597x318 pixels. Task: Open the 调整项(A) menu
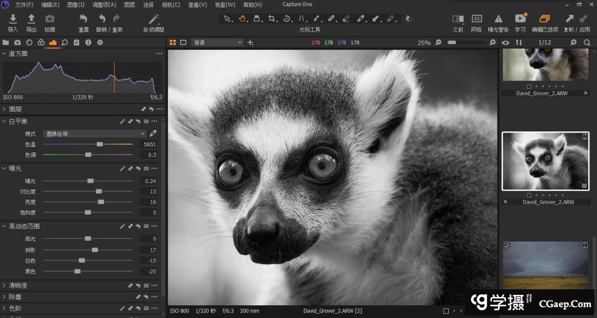pyautogui.click(x=104, y=4)
